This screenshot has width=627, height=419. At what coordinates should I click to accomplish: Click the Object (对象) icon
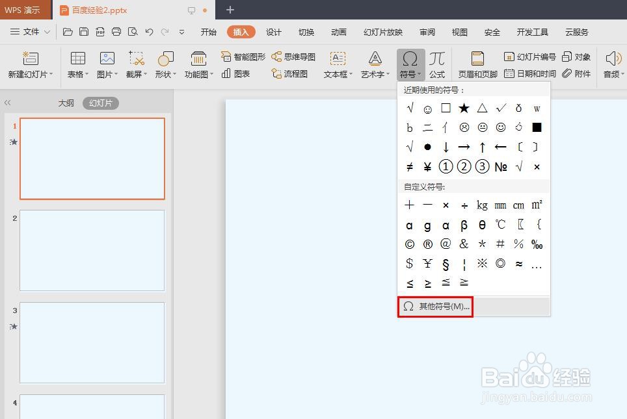(x=567, y=57)
